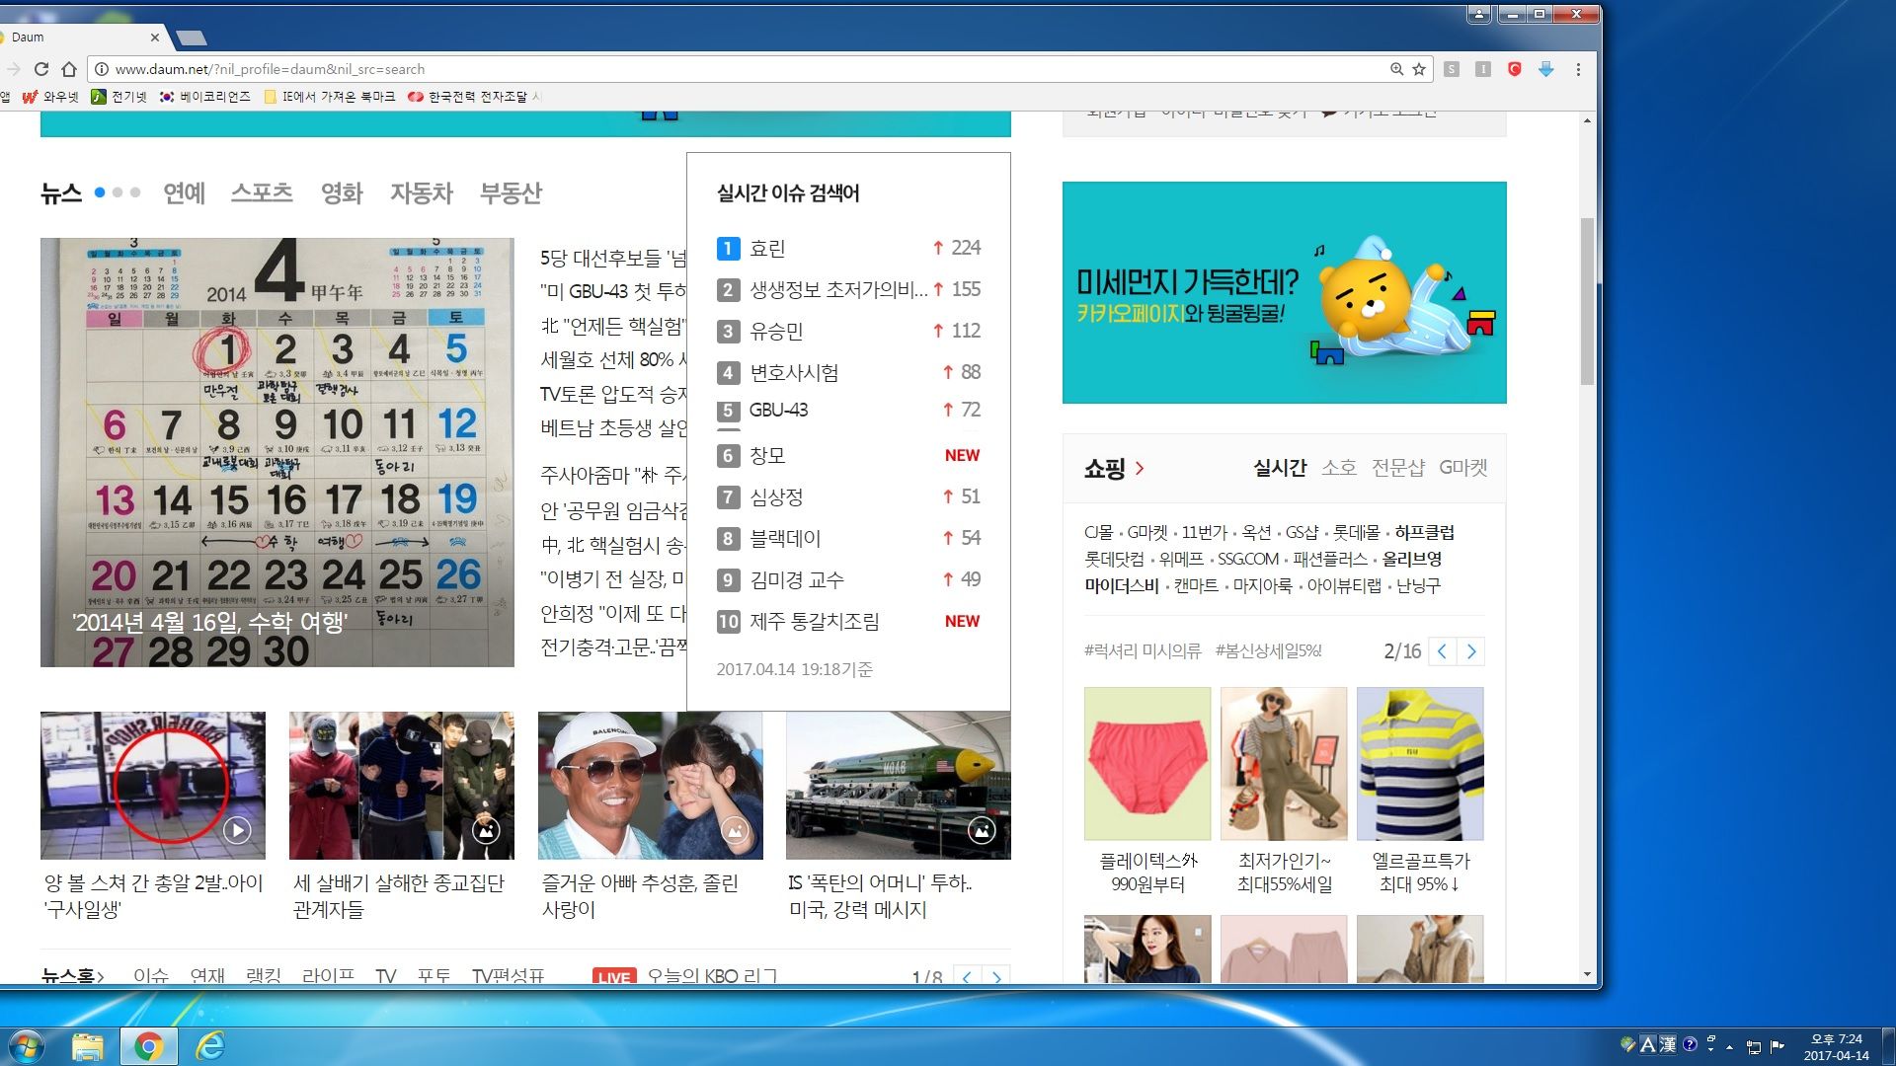Open the calendar photo news thumbnail
This screenshot has height=1066, width=1896.
coord(277,452)
